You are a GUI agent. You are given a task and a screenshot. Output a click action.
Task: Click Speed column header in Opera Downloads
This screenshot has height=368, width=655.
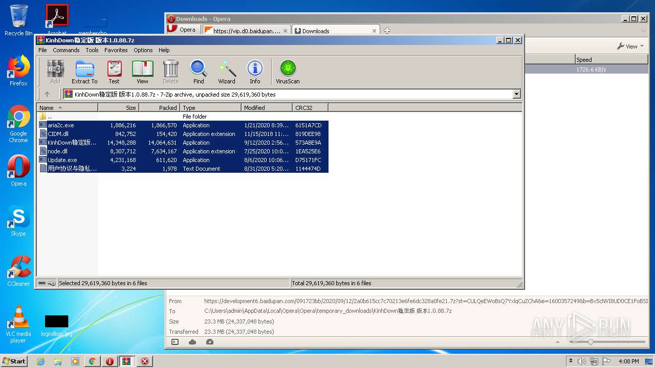pos(612,59)
